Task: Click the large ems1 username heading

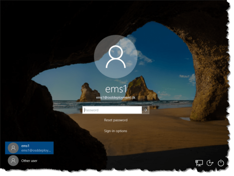Action: pos(116,89)
